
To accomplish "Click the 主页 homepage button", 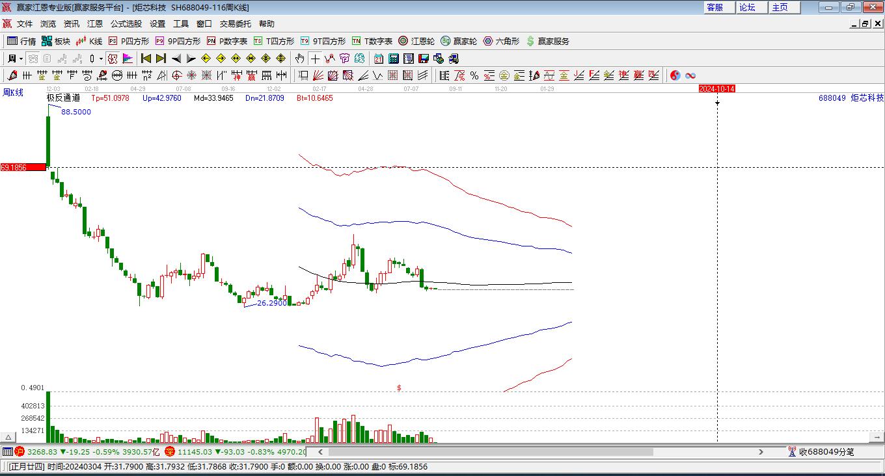I will click(x=784, y=7).
